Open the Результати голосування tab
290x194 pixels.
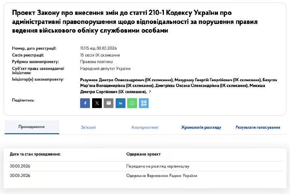click(x=258, y=127)
